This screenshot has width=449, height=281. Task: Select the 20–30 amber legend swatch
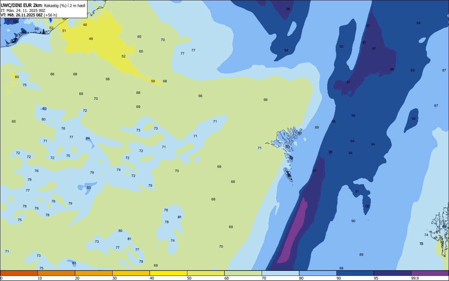tap(94, 273)
